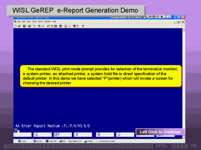Click the Print toolbar icon
201x150 pixels.
(29, 26)
